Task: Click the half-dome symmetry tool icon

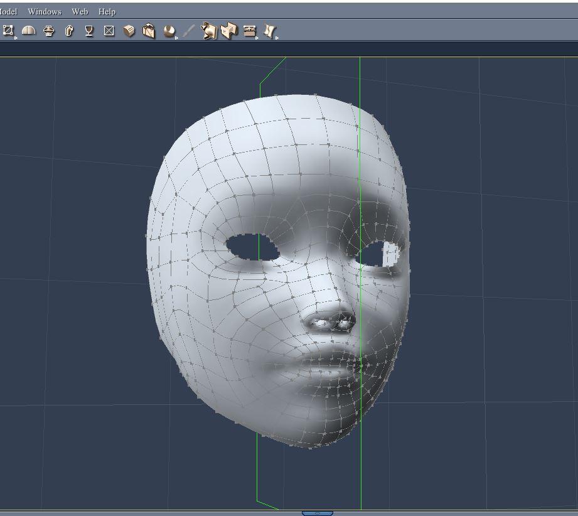Action: [x=29, y=30]
